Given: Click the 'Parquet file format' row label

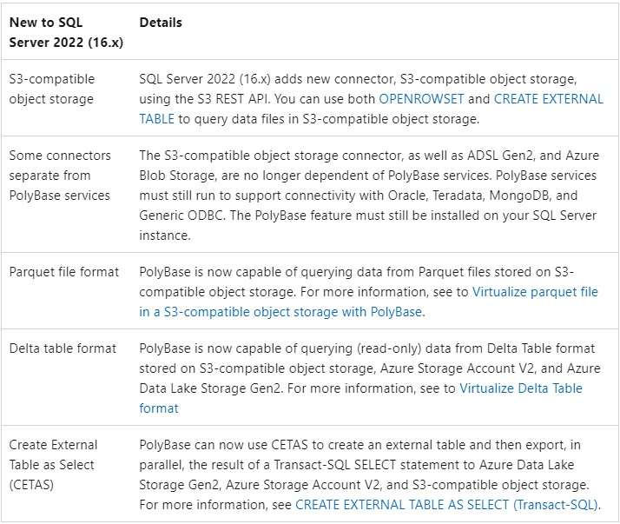Looking at the screenshot, I should pyautogui.click(x=64, y=272).
